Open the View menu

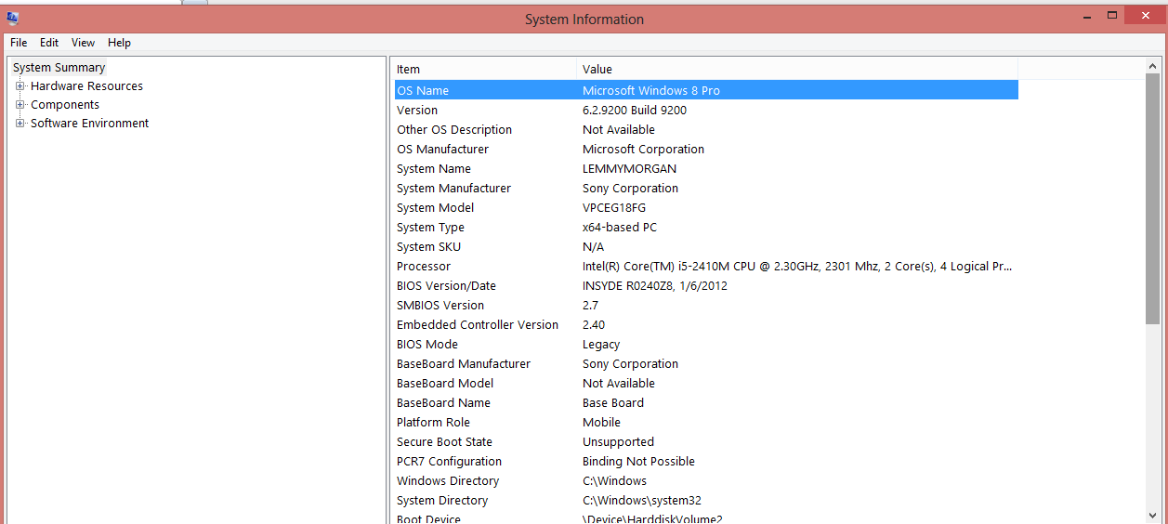(84, 43)
